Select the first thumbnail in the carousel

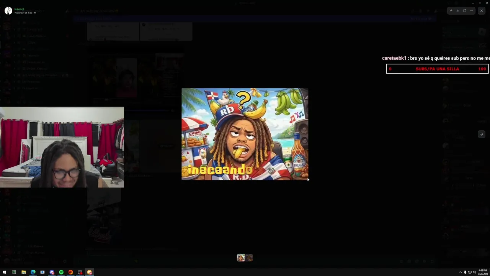(240, 258)
